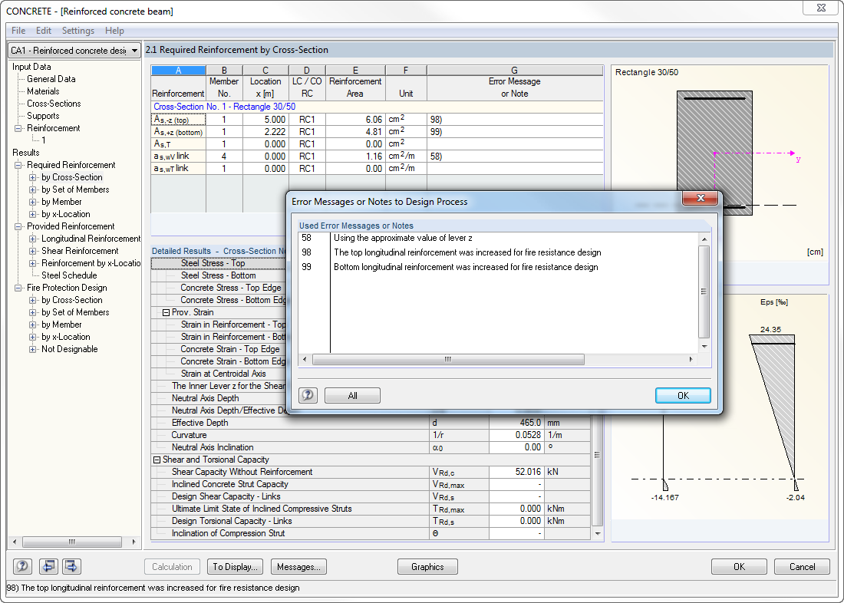Screen dimensions: 844x603
Task: Select Steel Schedule in the navigator
Action: 69,275
